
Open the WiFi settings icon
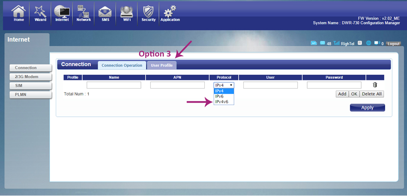pyautogui.click(x=126, y=13)
